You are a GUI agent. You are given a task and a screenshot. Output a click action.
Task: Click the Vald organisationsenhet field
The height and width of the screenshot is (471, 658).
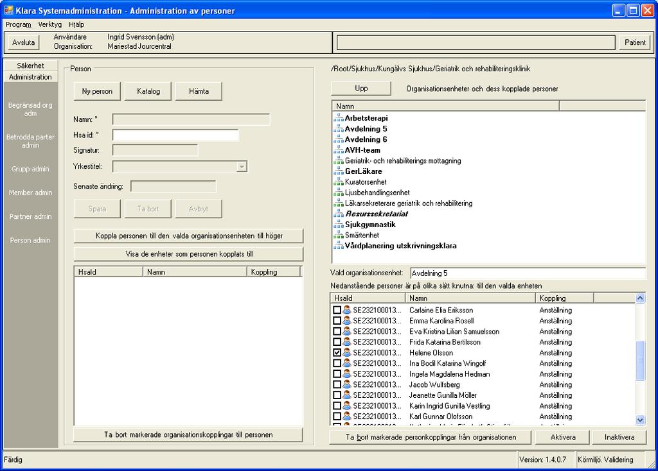528,273
